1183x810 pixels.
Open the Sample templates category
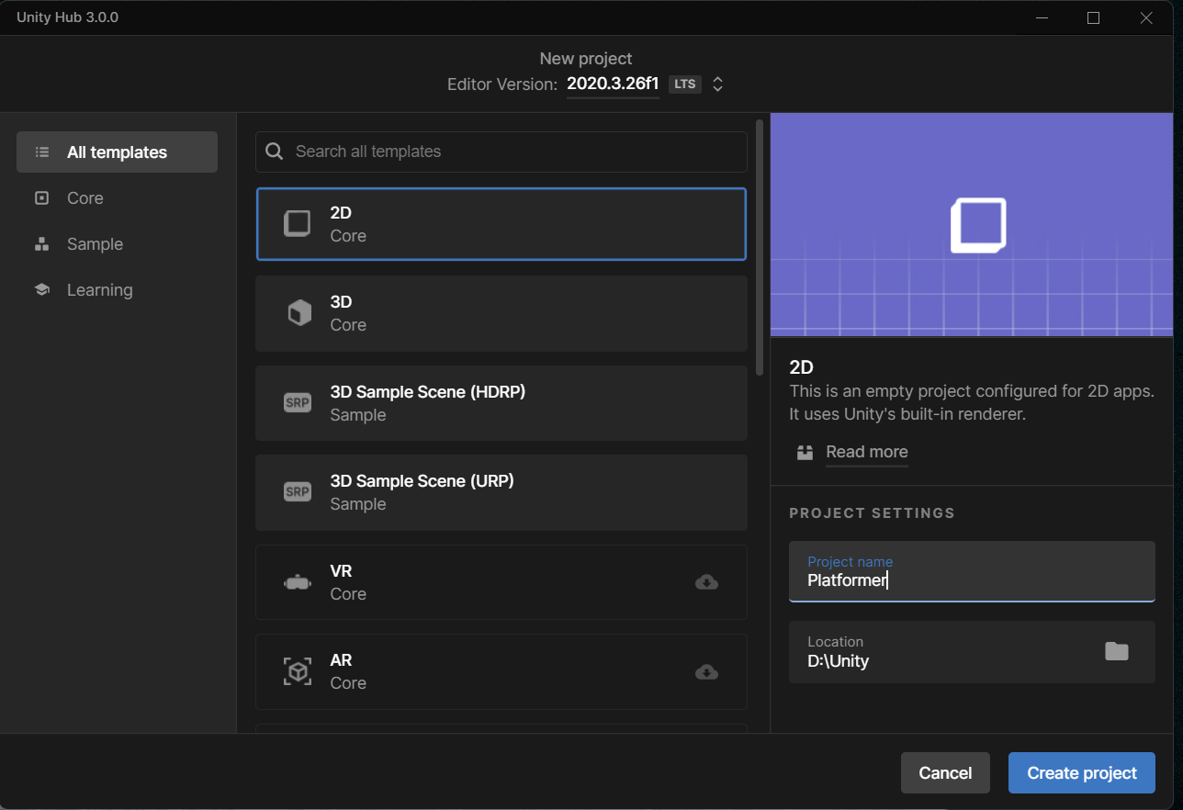pyautogui.click(x=95, y=244)
